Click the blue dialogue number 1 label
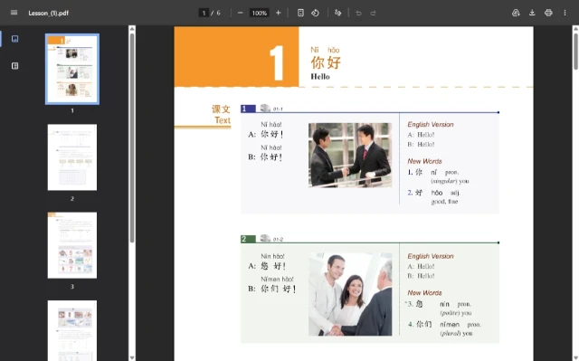The width and height of the screenshot is (579, 361). 248,109
